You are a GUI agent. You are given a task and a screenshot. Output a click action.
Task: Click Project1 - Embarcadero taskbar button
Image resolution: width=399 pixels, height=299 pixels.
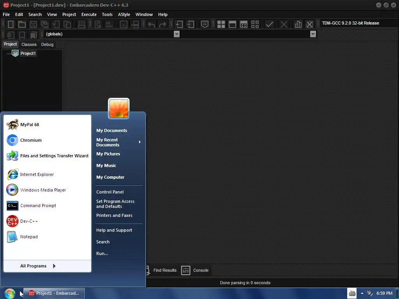[x=54, y=293]
